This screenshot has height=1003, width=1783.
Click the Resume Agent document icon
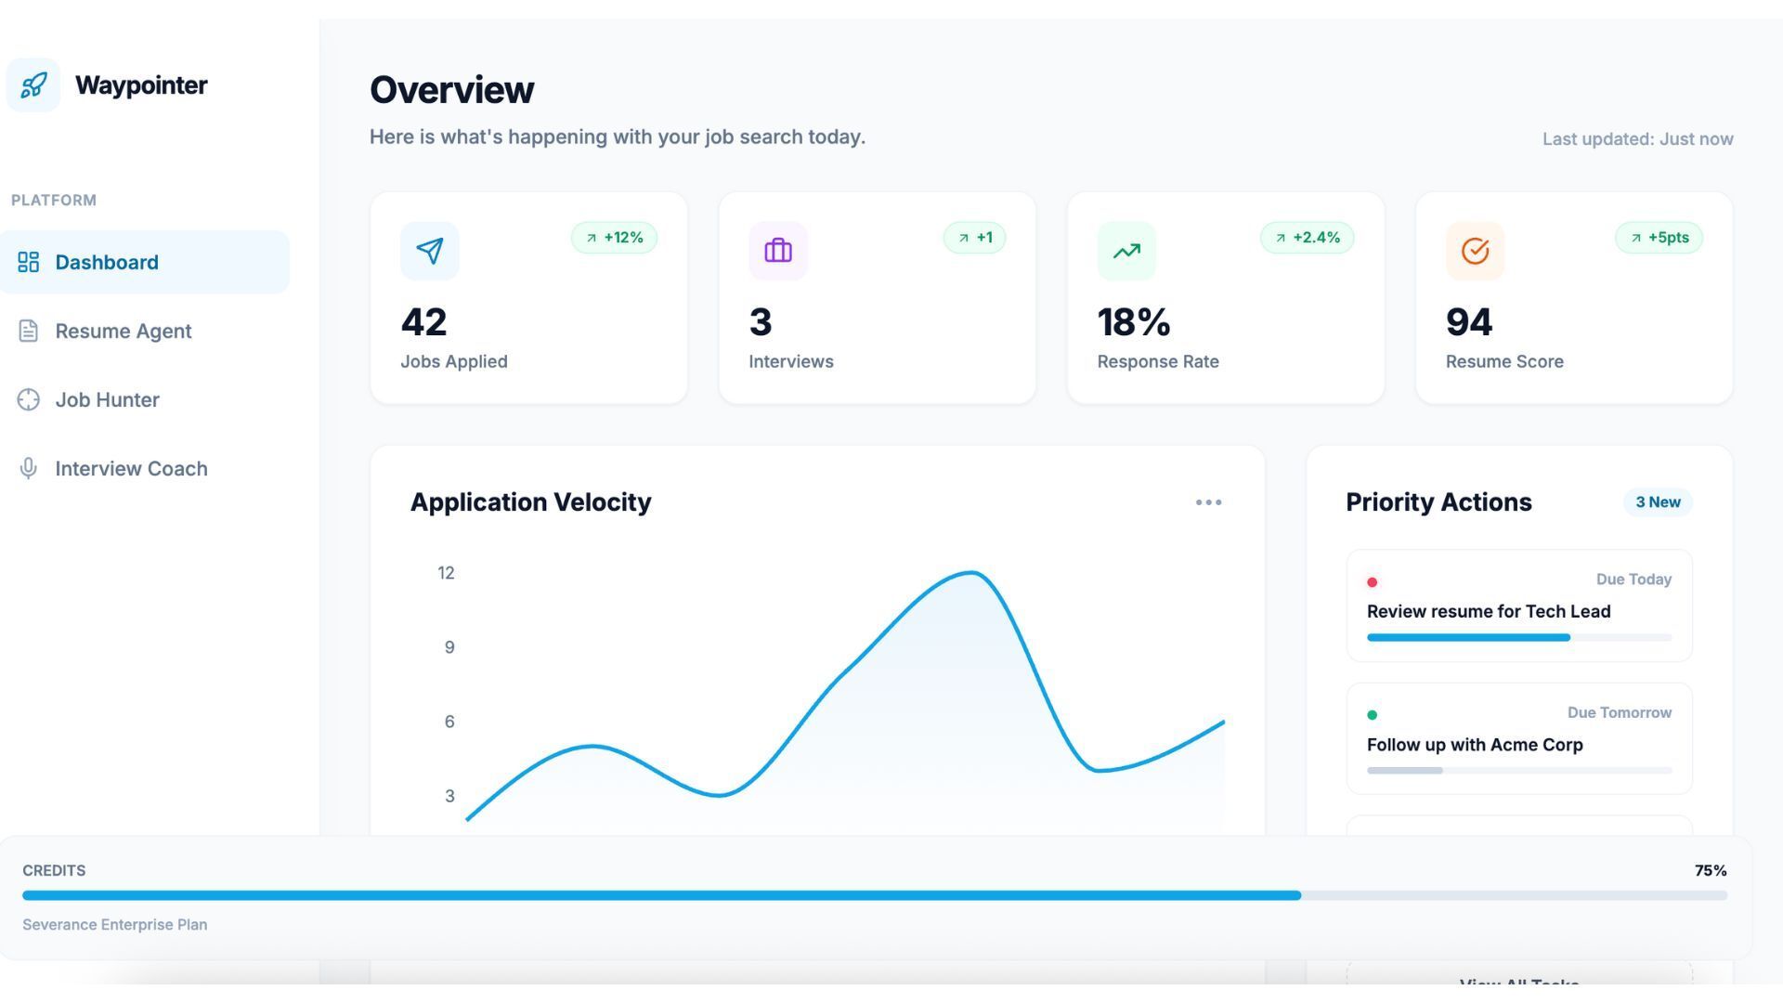(28, 331)
